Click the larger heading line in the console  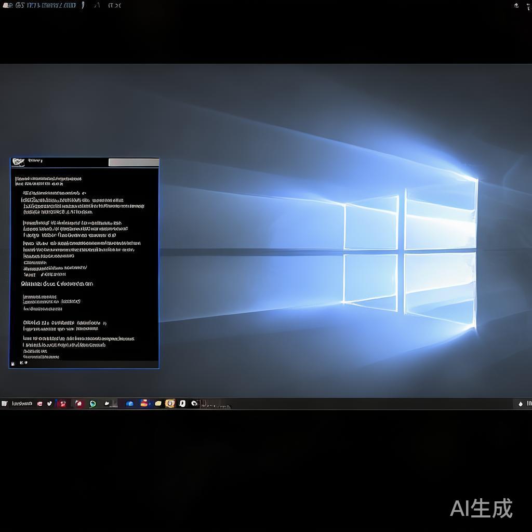[x=57, y=284]
